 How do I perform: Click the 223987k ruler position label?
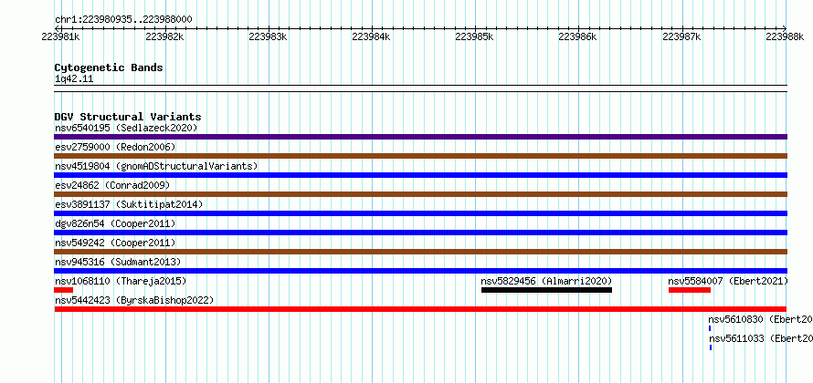[681, 36]
